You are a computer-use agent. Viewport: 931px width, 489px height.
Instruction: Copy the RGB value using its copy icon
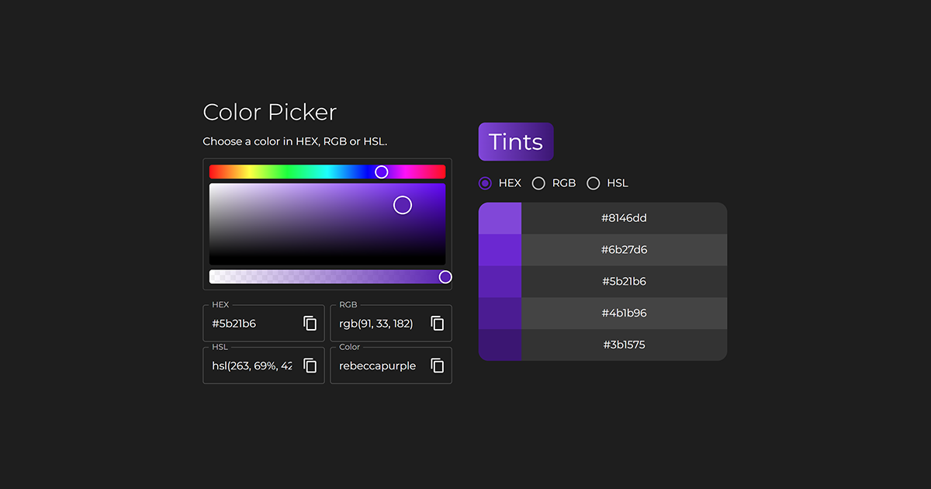436,323
